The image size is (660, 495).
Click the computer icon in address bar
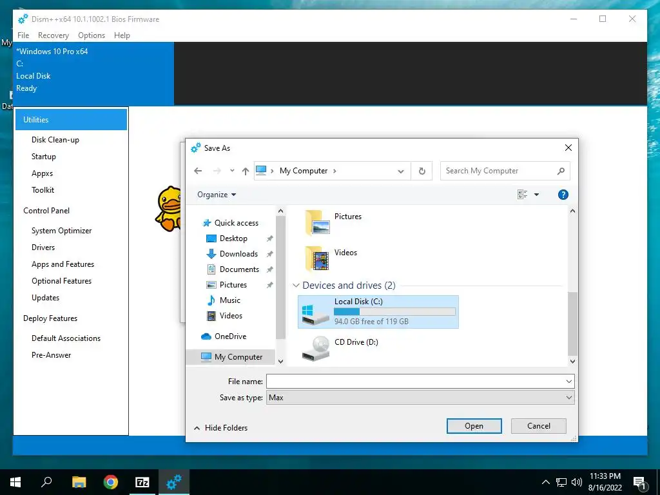pyautogui.click(x=261, y=170)
